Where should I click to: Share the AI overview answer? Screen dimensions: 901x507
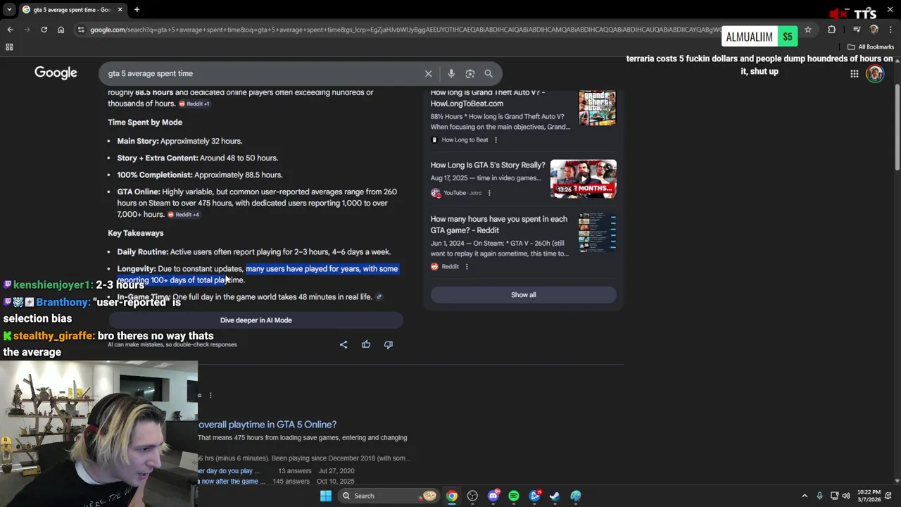tap(344, 344)
